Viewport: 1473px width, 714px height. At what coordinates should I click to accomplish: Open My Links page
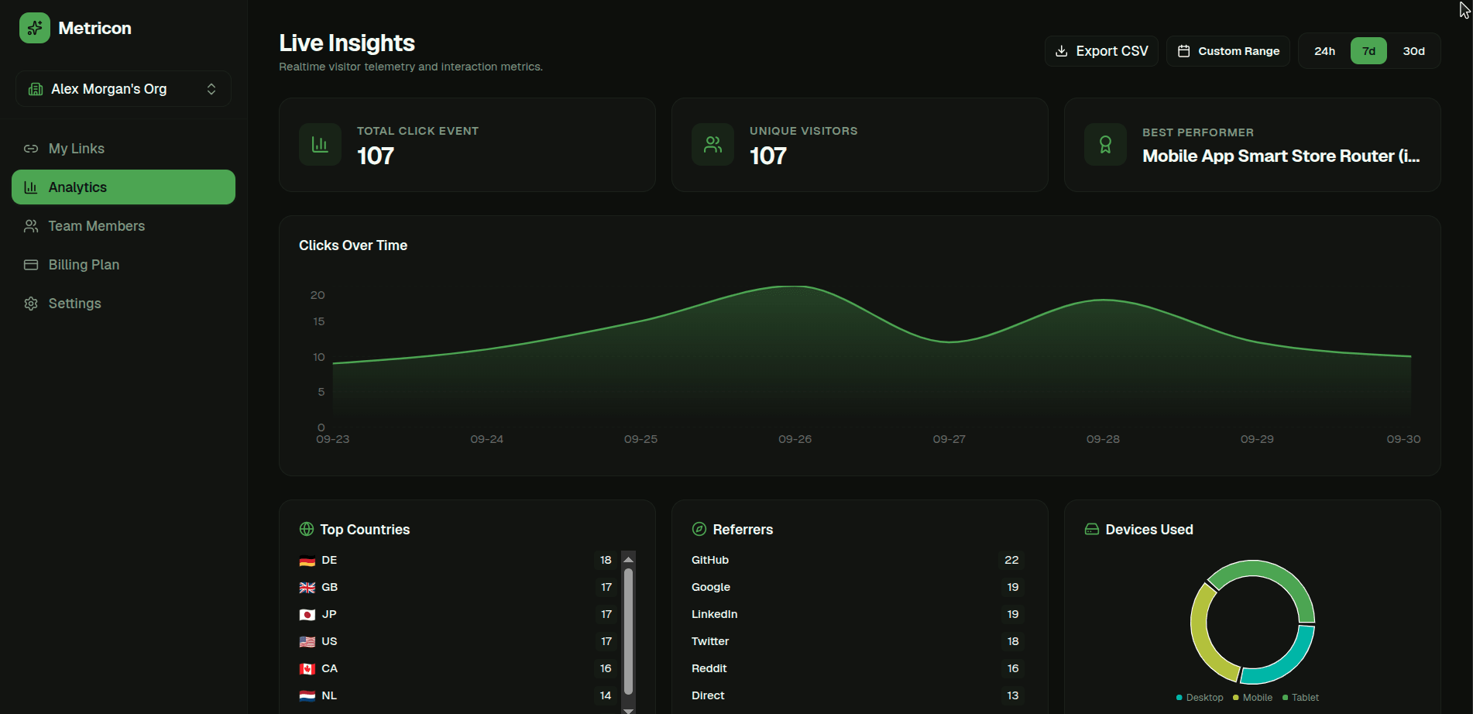[123, 149]
